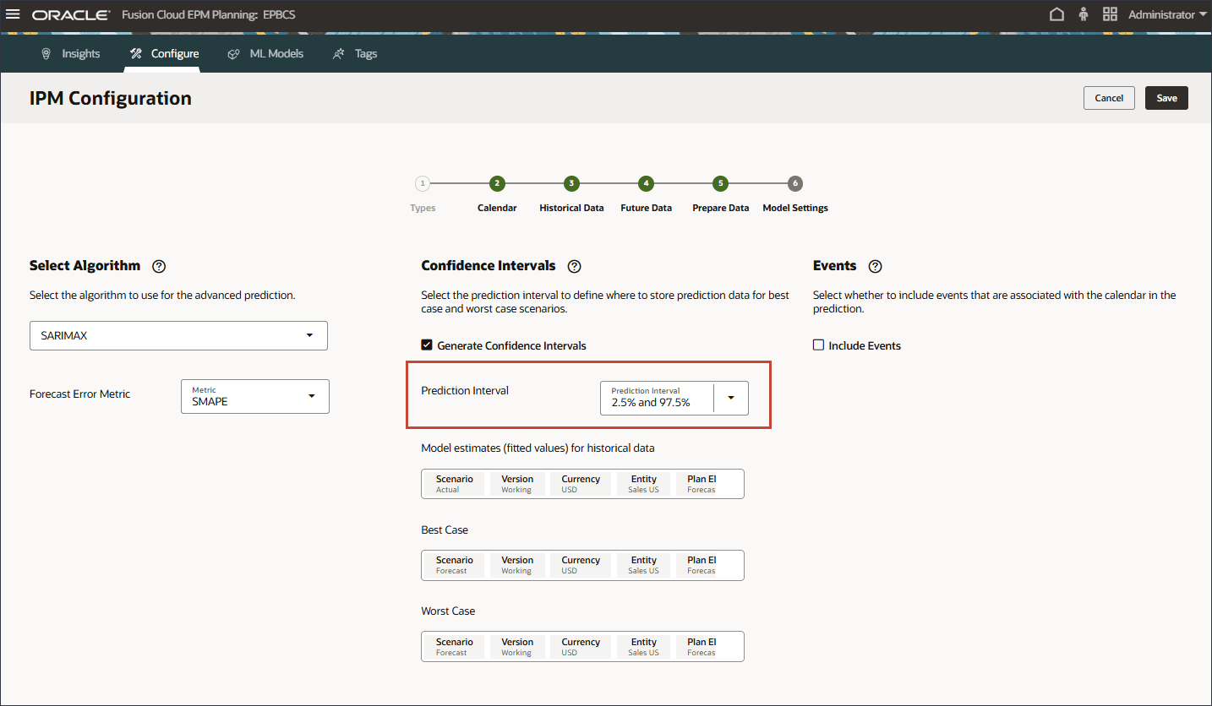Open the Administrator user menu
The image size is (1212, 706).
pos(1166,14)
